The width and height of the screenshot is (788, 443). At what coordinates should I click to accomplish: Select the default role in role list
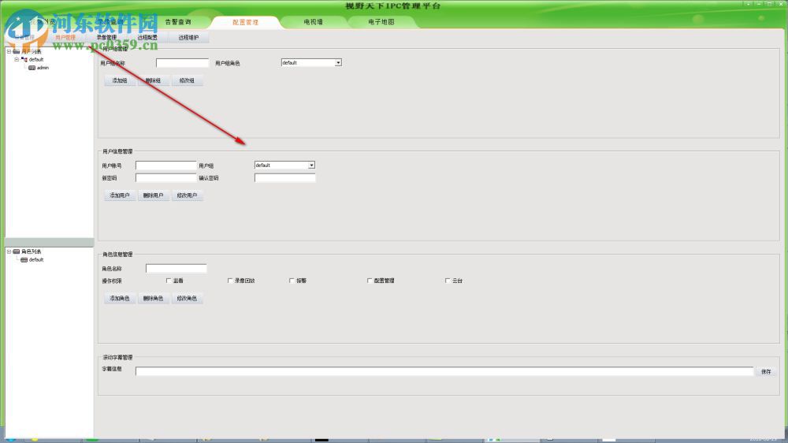pos(36,259)
